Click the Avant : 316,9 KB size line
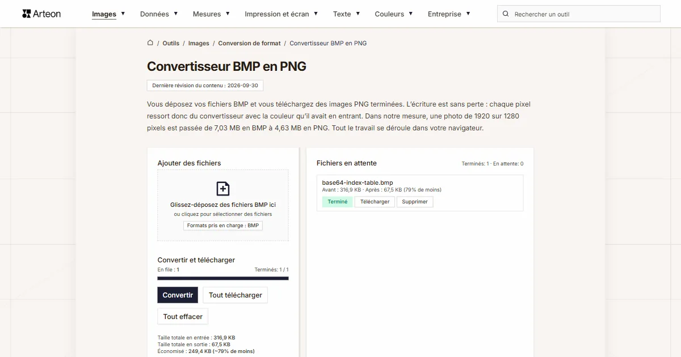 coord(382,190)
